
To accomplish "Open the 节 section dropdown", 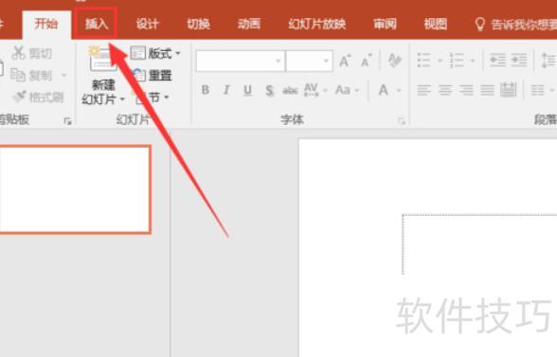I will click(152, 97).
